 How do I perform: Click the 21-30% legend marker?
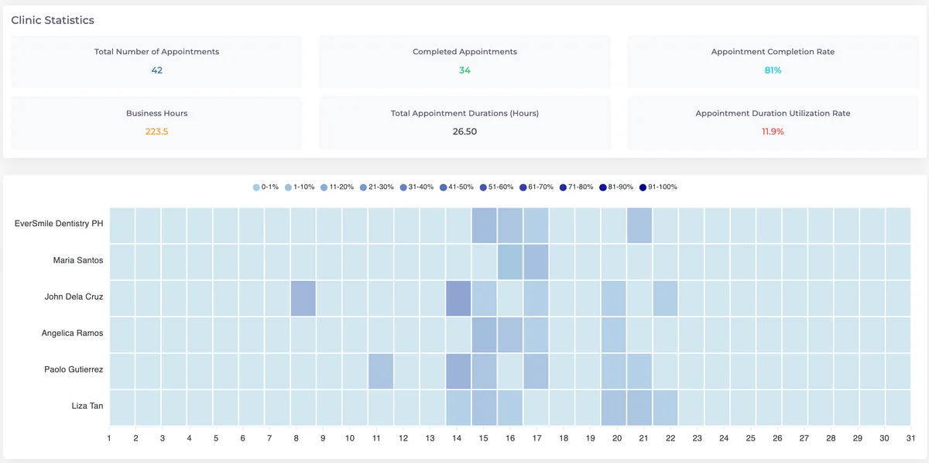pyautogui.click(x=364, y=187)
